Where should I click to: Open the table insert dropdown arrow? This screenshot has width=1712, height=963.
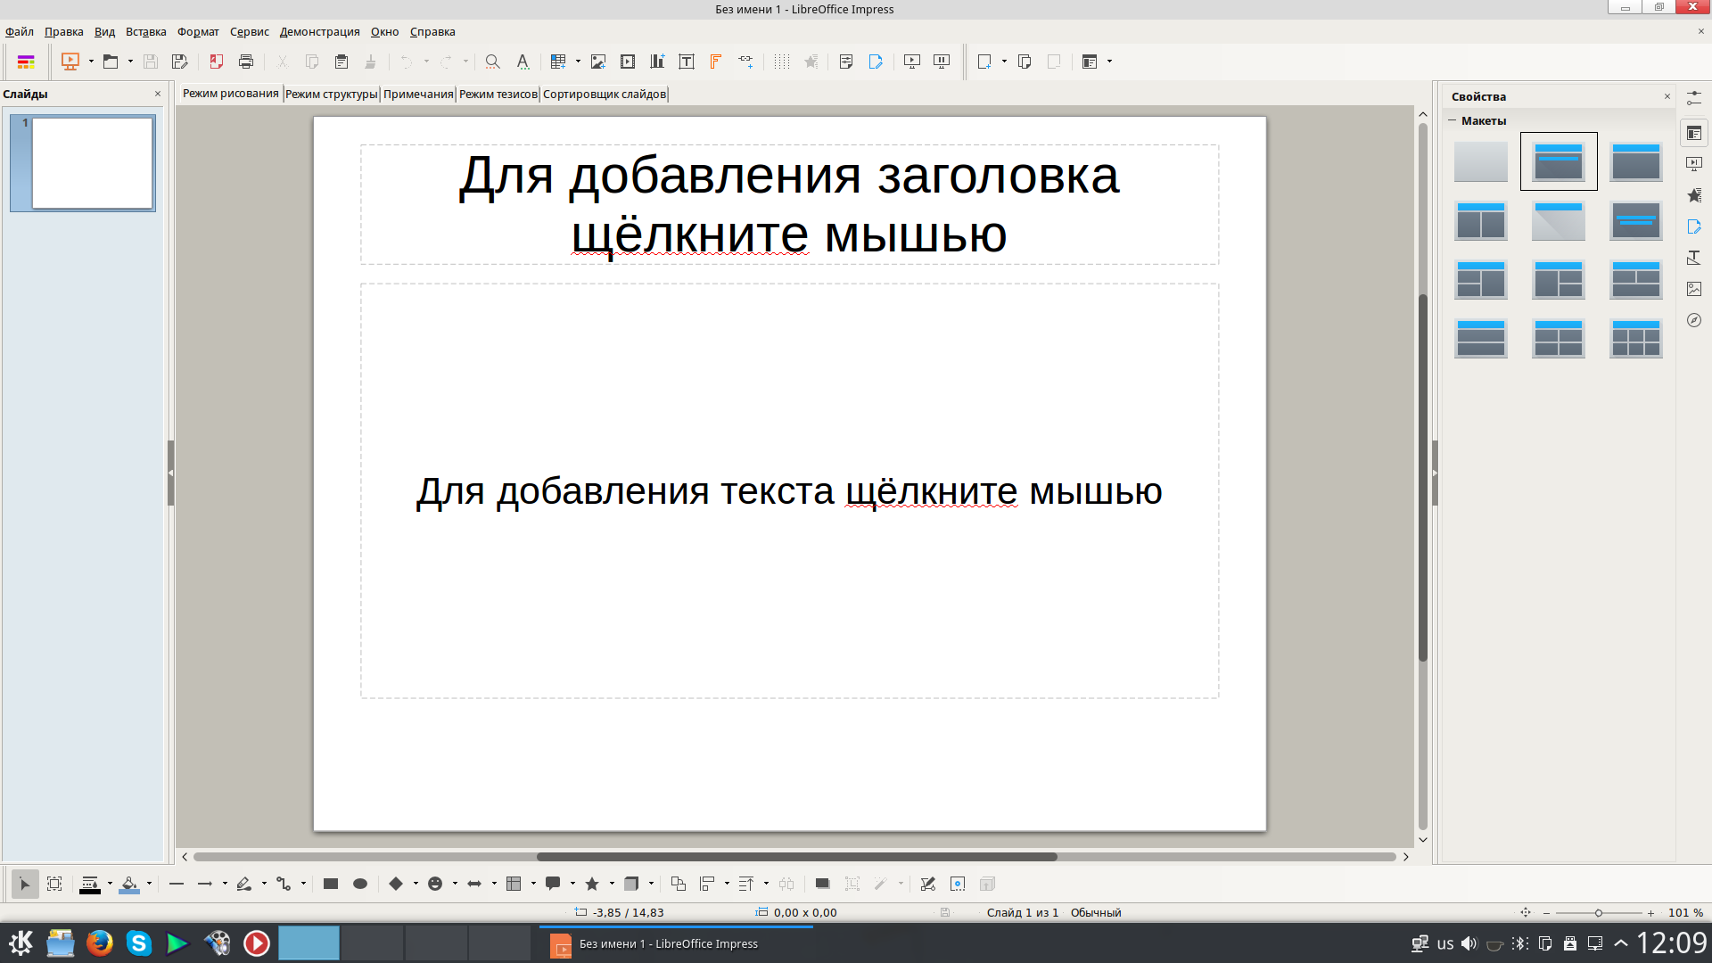pyautogui.click(x=578, y=62)
